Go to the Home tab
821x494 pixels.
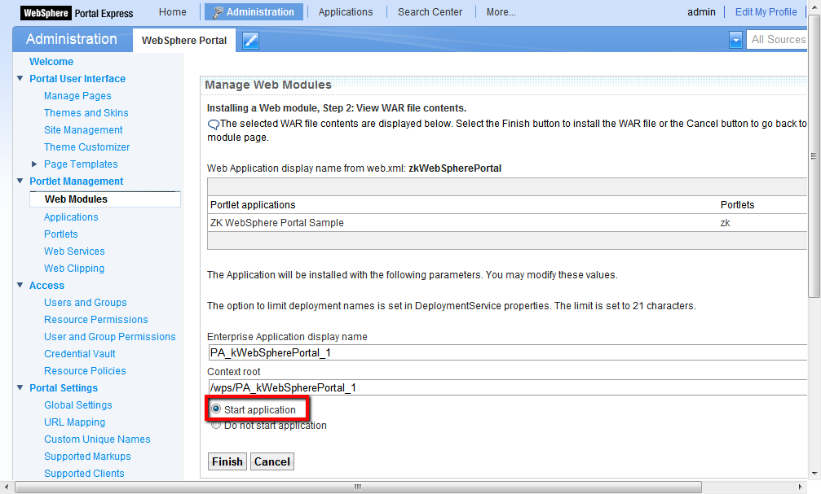(x=172, y=12)
